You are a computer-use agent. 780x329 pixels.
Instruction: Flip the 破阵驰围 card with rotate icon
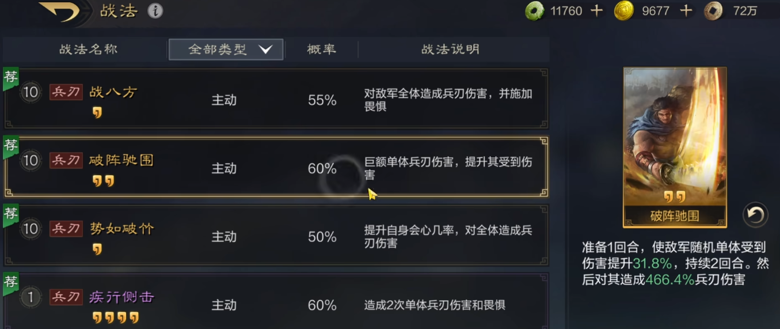(755, 215)
